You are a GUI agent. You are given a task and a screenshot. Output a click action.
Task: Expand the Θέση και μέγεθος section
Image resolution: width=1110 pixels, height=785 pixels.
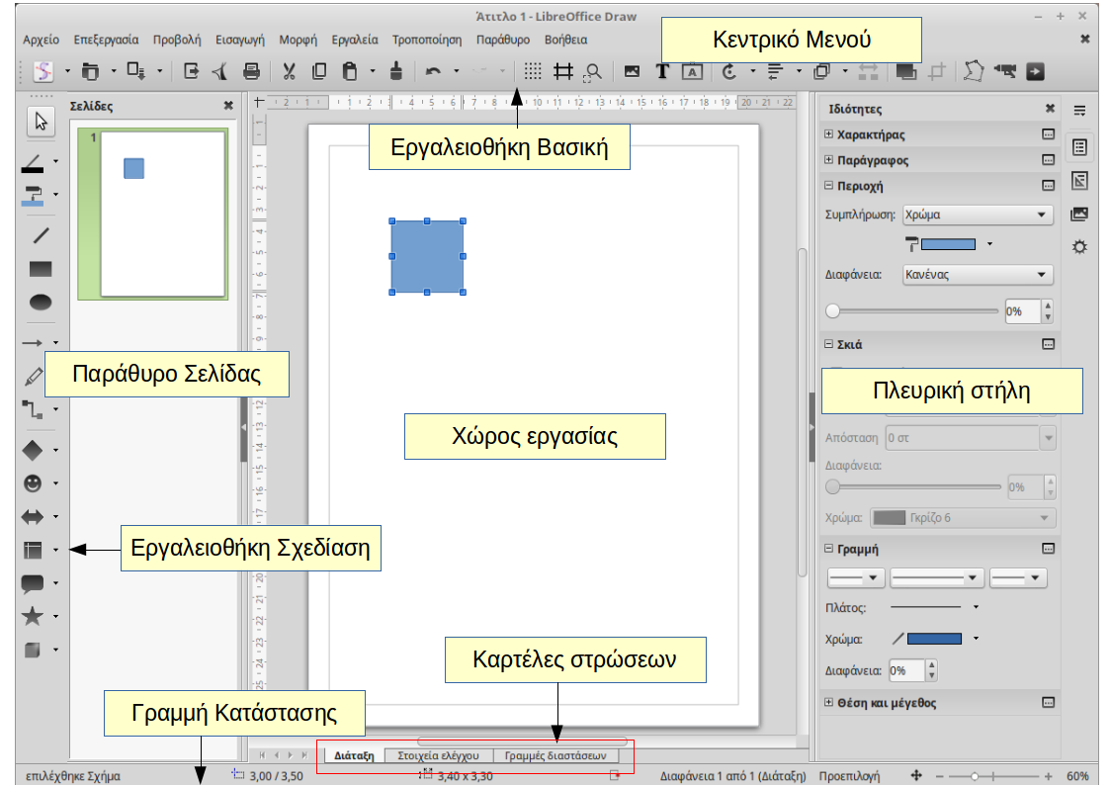click(829, 702)
